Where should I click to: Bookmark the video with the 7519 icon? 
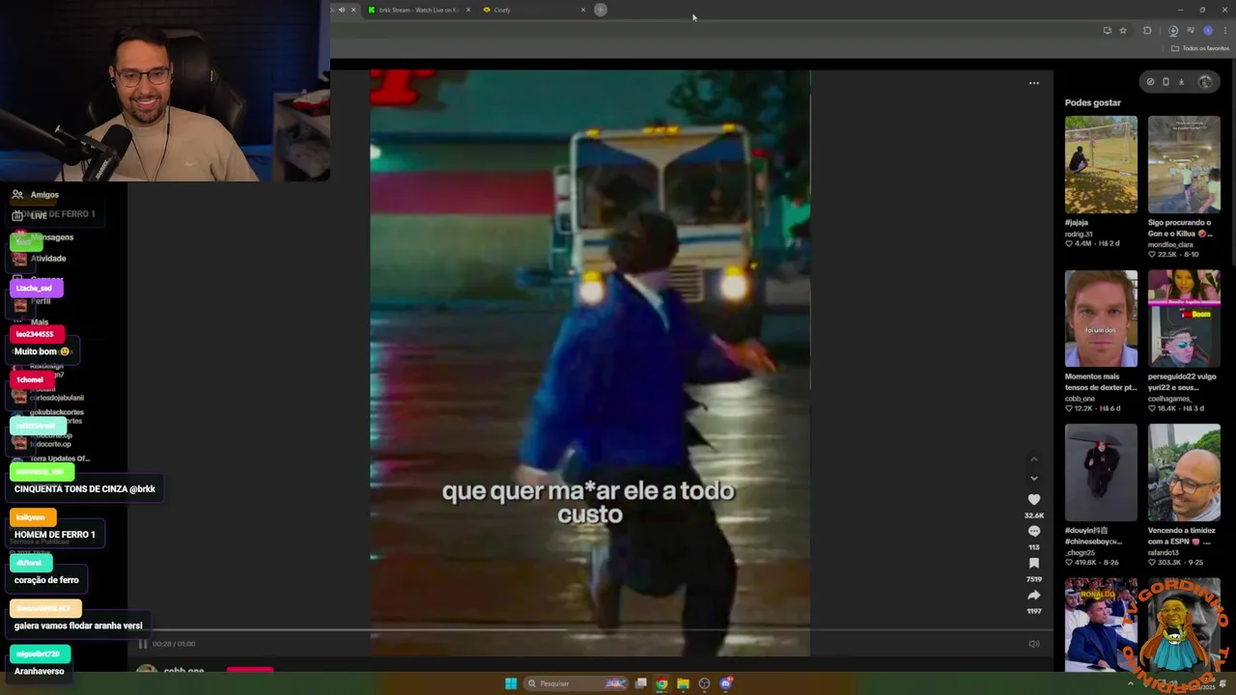(1033, 564)
